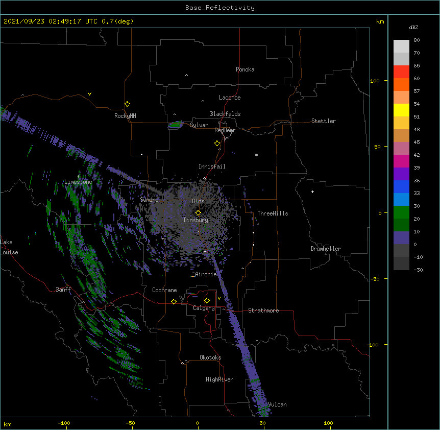Click the Lake Louise label
This screenshot has width=440, height=430.
click(9, 247)
